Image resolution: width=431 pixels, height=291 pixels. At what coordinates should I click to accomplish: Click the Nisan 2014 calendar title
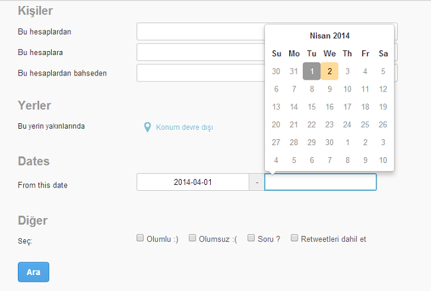click(x=330, y=36)
